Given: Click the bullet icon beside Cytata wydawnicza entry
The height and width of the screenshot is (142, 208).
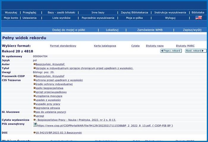Looking at the screenshot, I should click(x=34, y=120).
